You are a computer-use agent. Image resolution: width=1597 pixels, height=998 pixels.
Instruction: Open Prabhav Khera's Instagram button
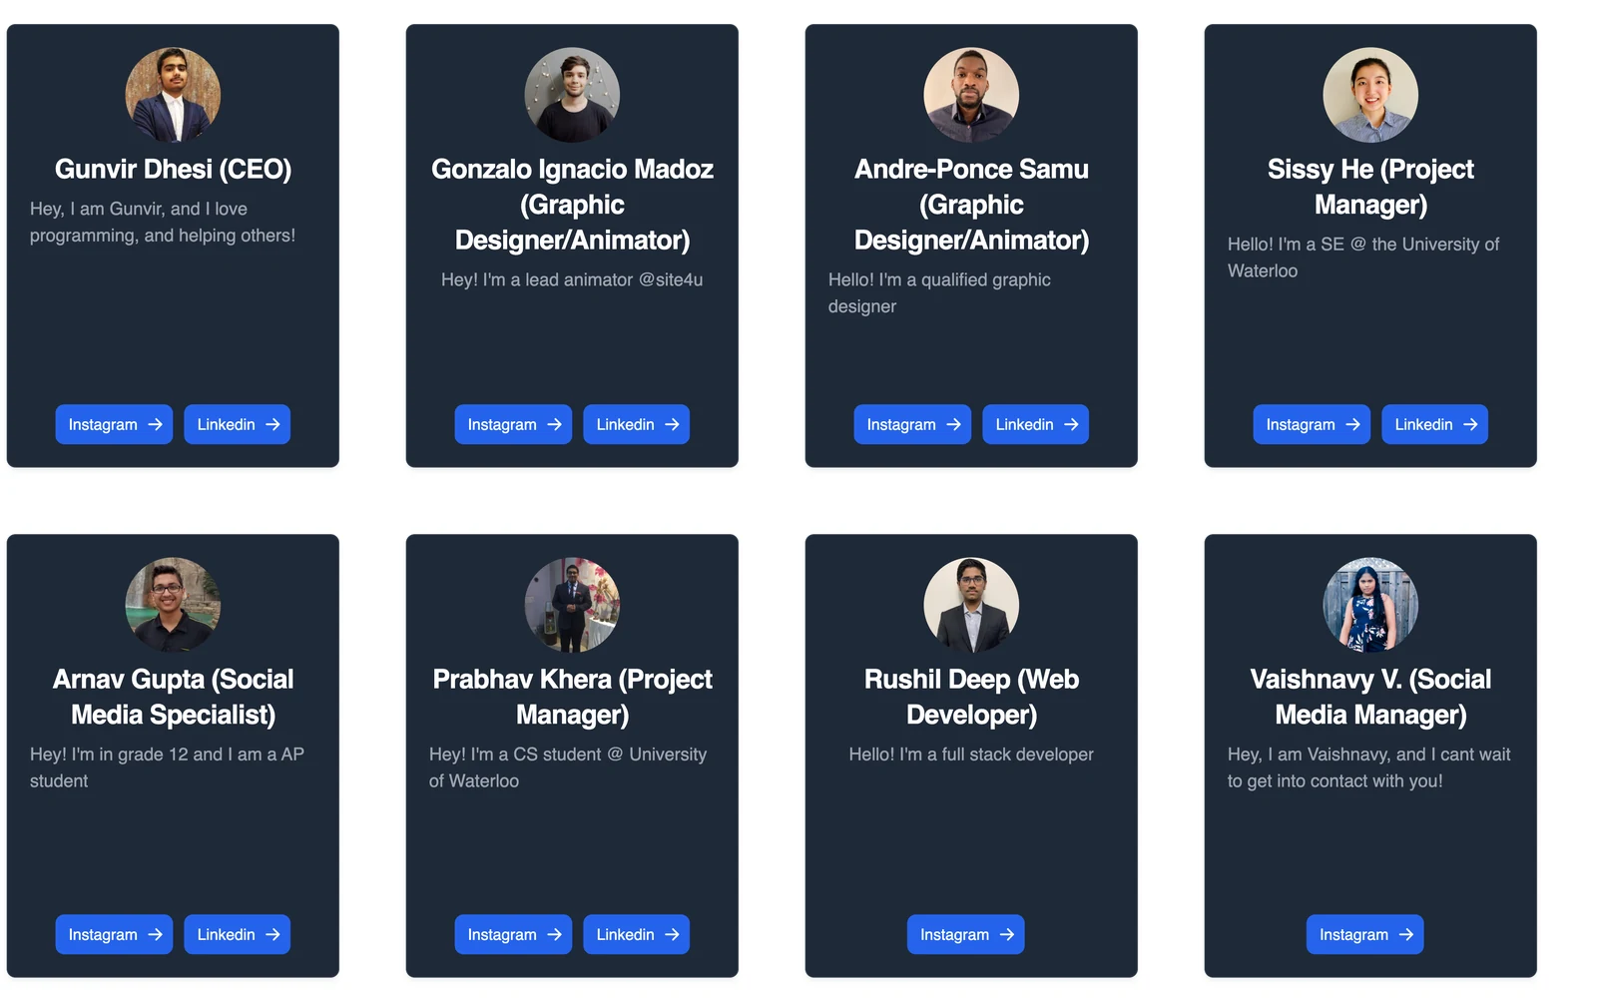[x=513, y=934]
